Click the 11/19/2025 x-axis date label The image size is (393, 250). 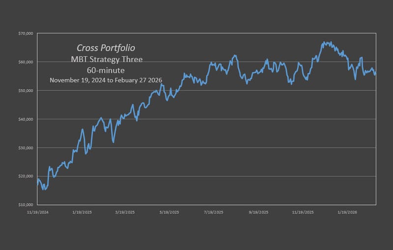point(303,212)
